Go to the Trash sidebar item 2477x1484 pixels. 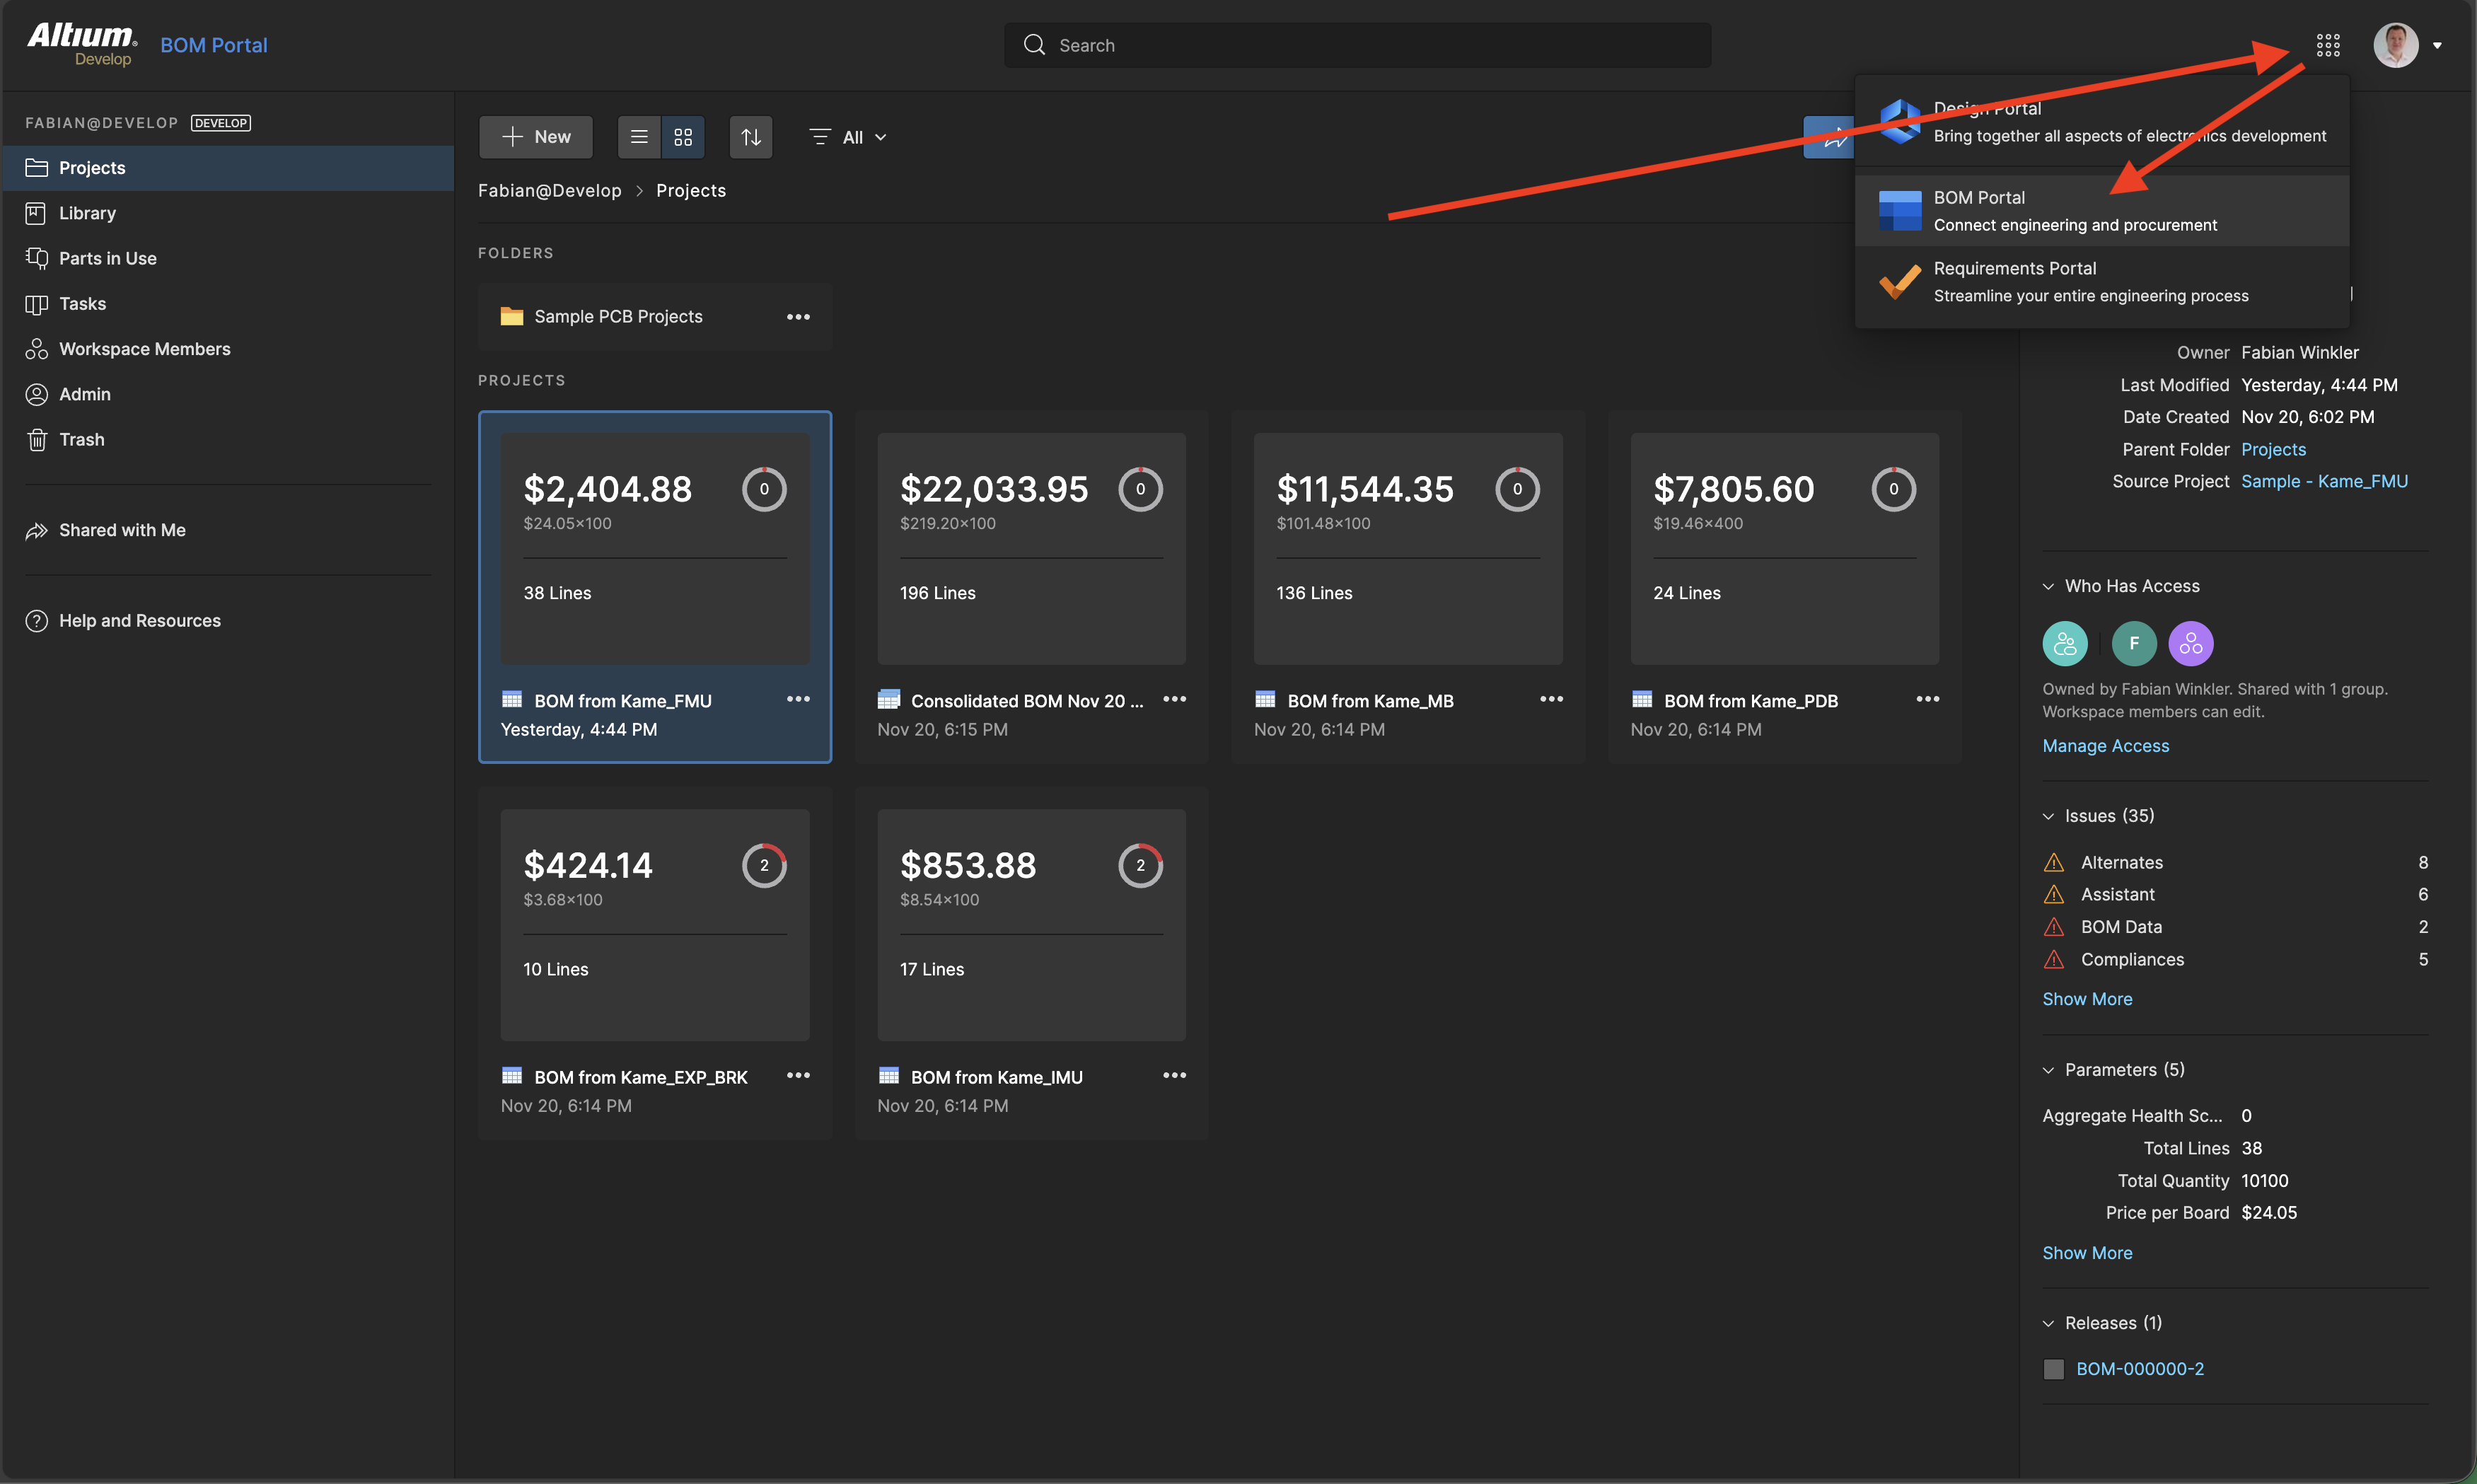coord(81,439)
